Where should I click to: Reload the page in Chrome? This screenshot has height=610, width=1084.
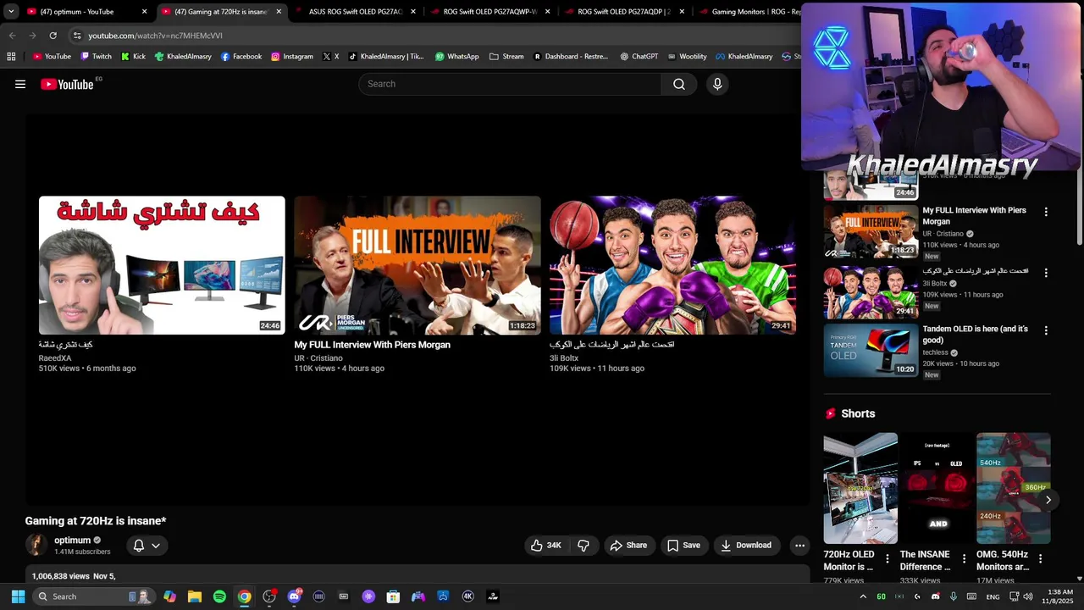(x=53, y=36)
